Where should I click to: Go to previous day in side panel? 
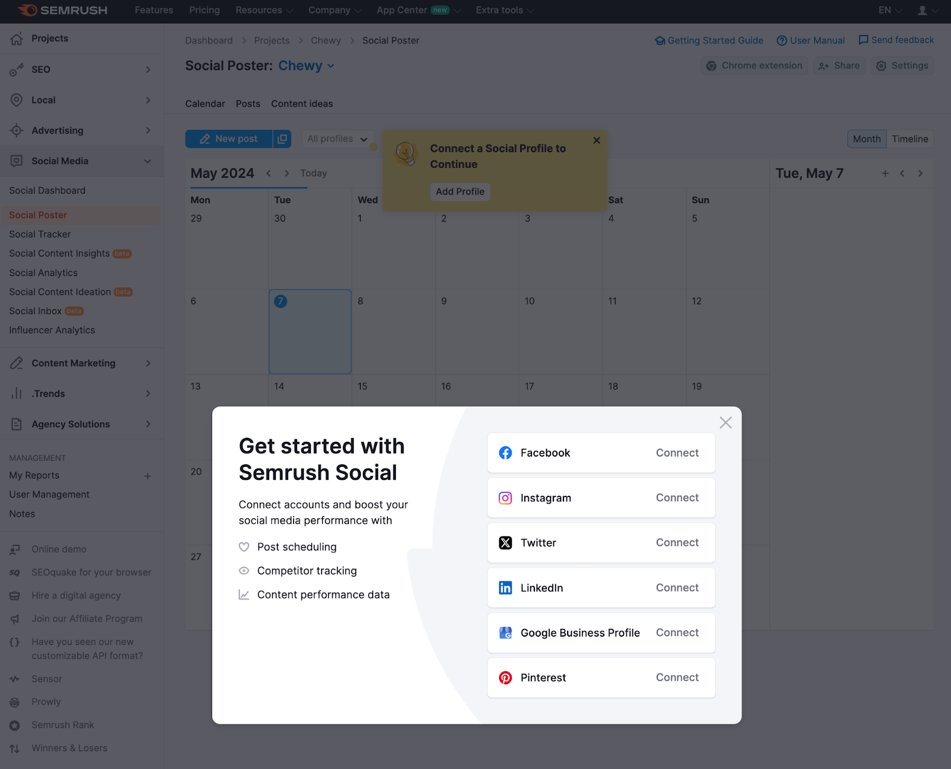[902, 173]
